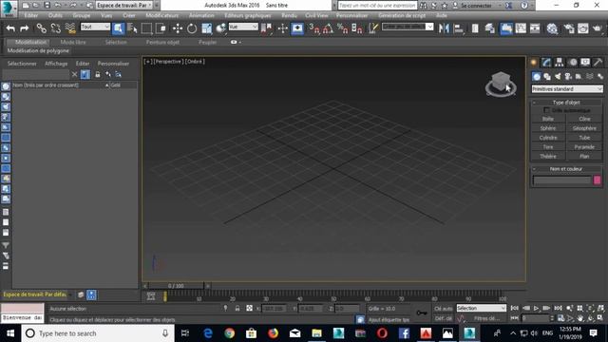608x342 pixels.
Task: Open Render Setup icon
Action: [569, 28]
